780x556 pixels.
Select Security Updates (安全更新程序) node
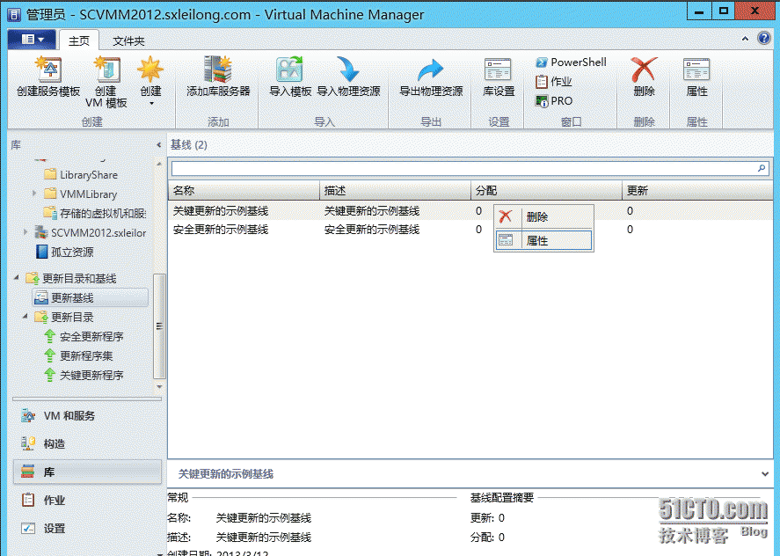coord(84,336)
